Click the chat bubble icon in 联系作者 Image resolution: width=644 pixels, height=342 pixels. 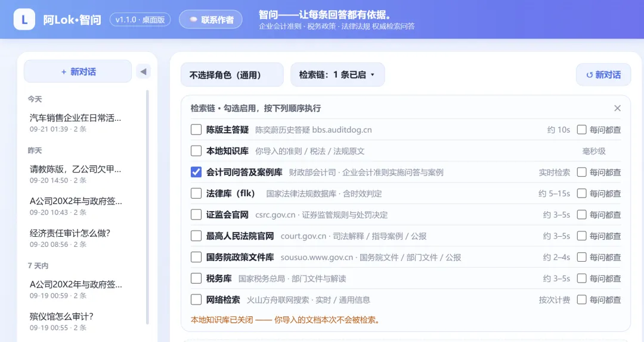tap(193, 20)
